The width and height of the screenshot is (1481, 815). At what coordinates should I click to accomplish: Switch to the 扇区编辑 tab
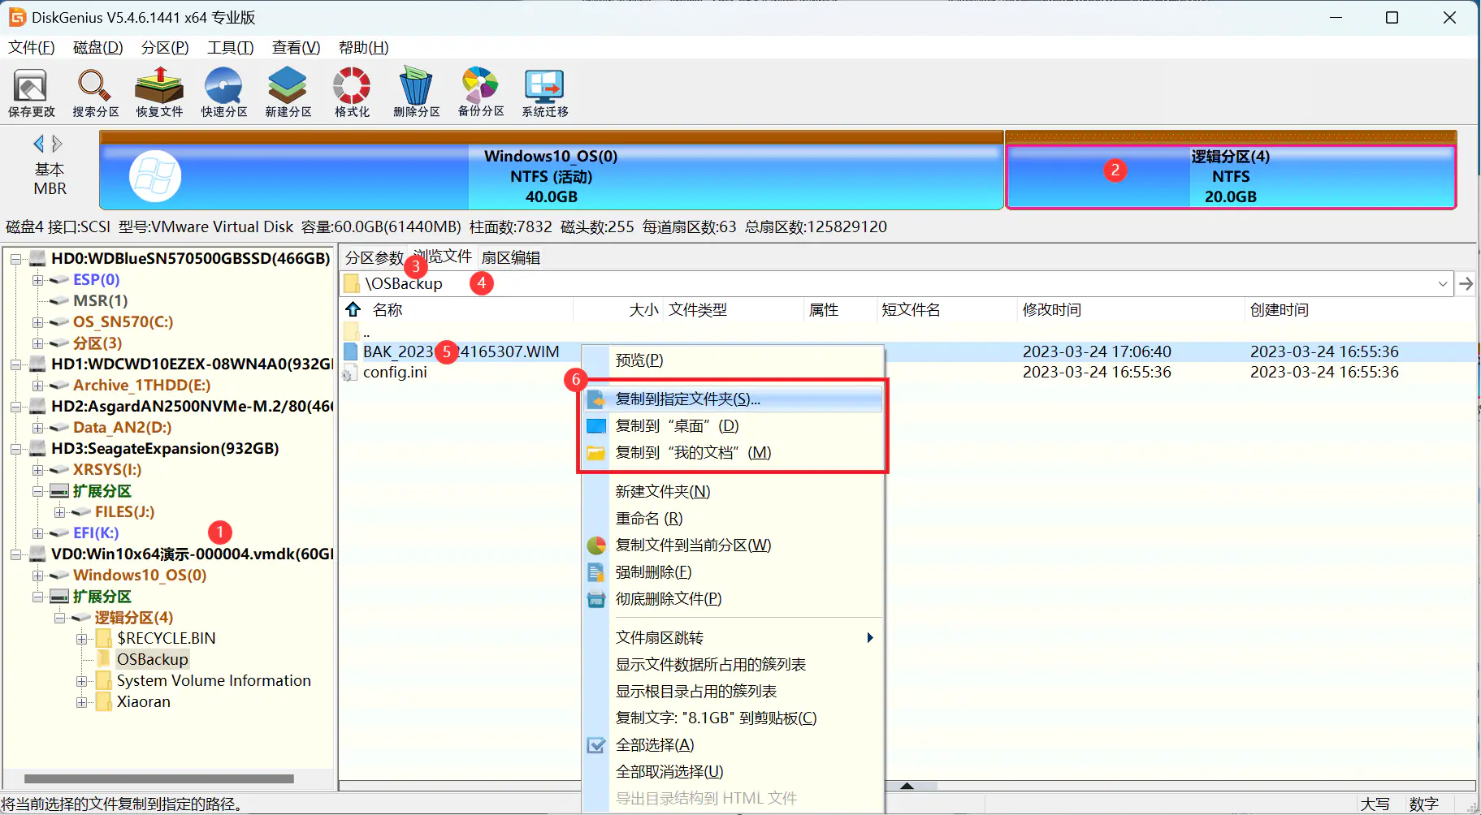coord(510,258)
